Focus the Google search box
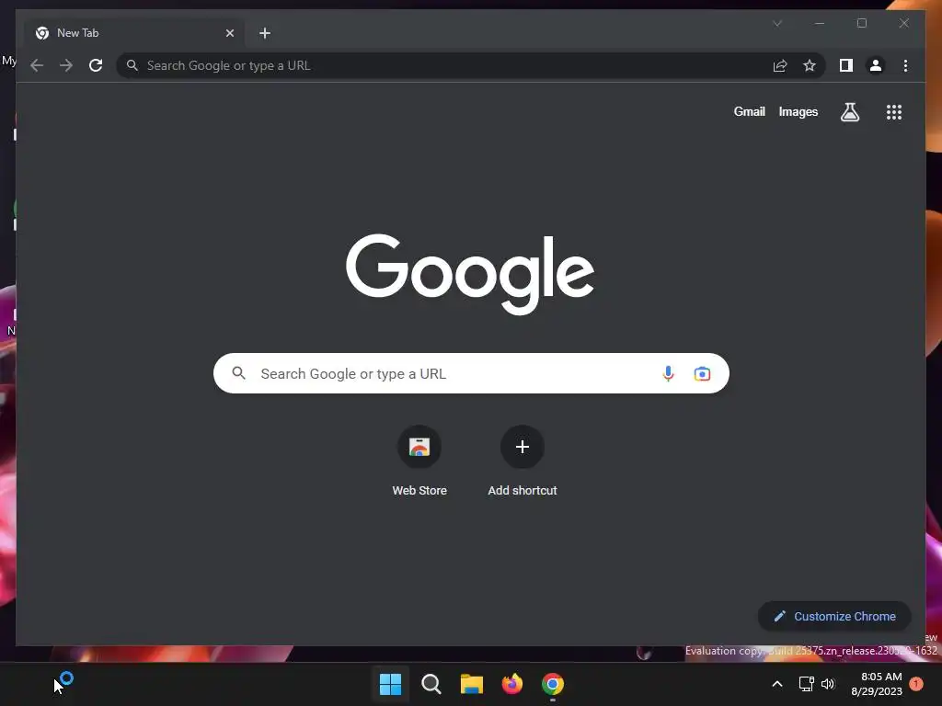This screenshot has height=706, width=942. [x=471, y=373]
